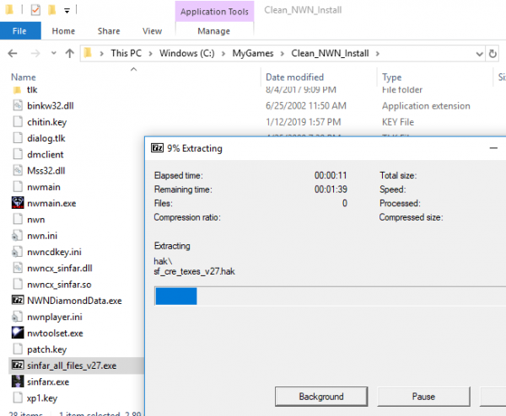
Task: Click the Remaining time value 00:01:39
Action: click(331, 189)
